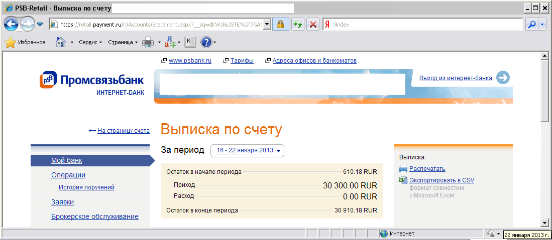The image size is (552, 240).
Task: Click the ИНТЕРНЕТ-БАНК caption under logo
Action: tap(120, 93)
